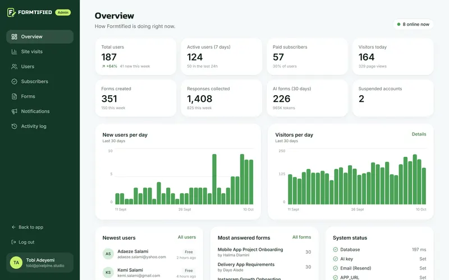449x280 pixels.
Task: Click the '965K tokens' text
Action: point(284,108)
